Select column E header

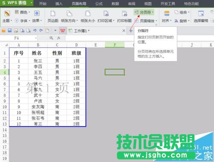point(95,45)
